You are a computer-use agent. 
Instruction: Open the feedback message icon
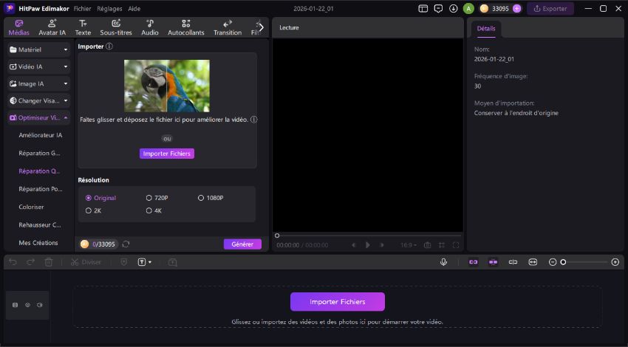(438, 8)
